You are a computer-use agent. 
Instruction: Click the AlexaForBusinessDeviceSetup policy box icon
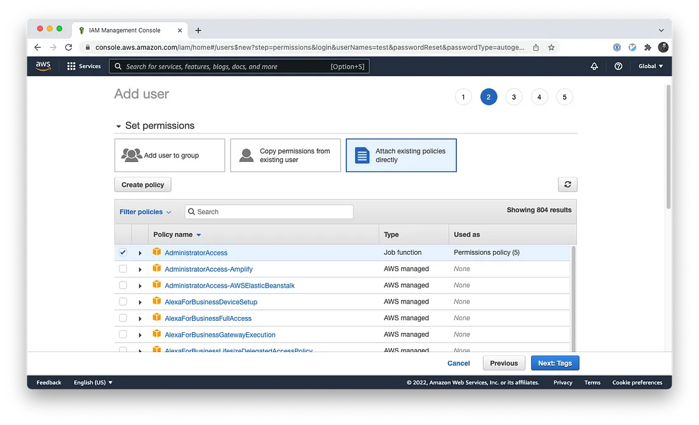[x=156, y=301]
